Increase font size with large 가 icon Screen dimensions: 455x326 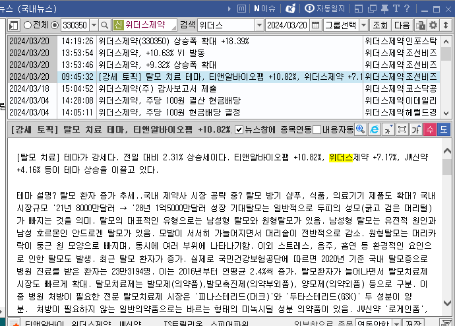tap(416, 129)
